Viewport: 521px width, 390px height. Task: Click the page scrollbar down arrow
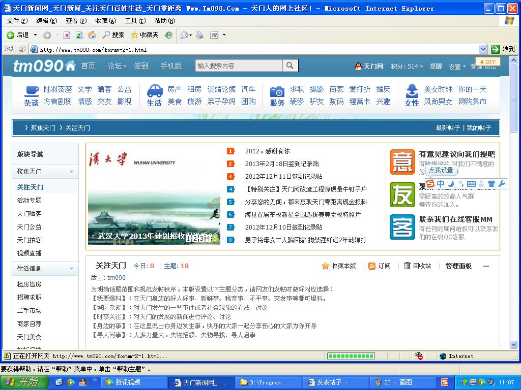[513, 345]
